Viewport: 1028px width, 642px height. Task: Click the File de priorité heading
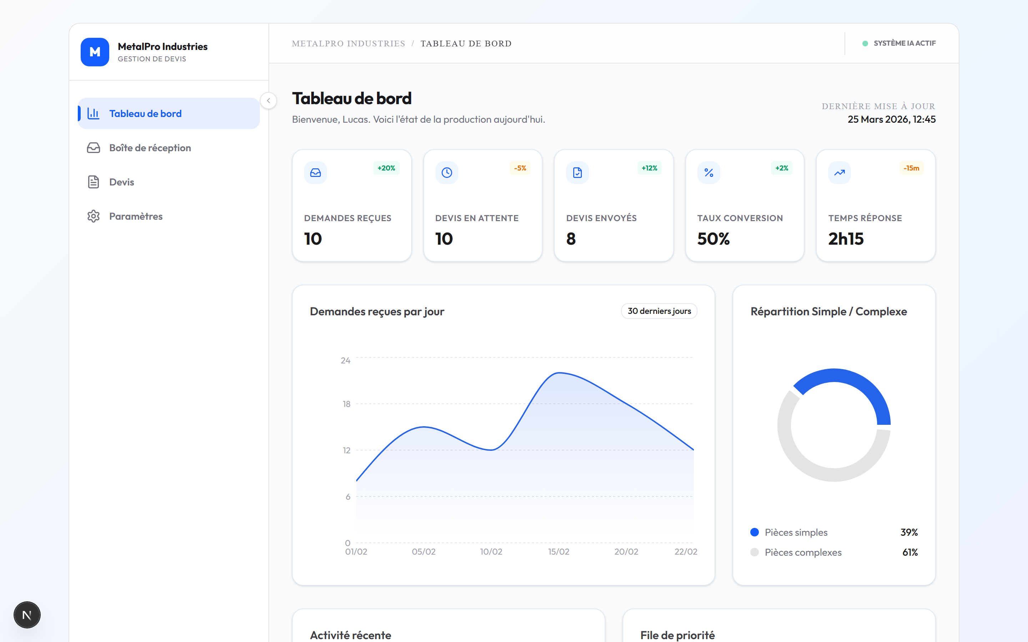tap(677, 635)
